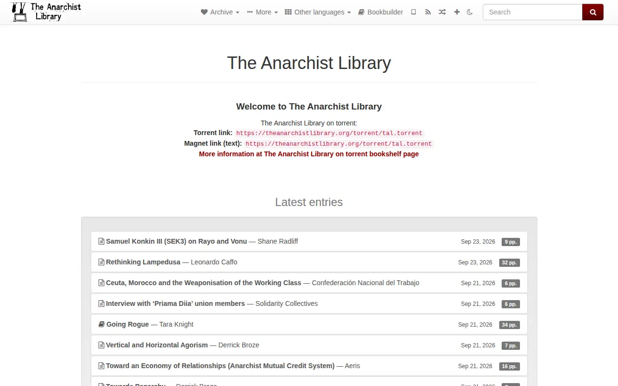Click the document icon beside Toward an Economy

[x=101, y=366]
